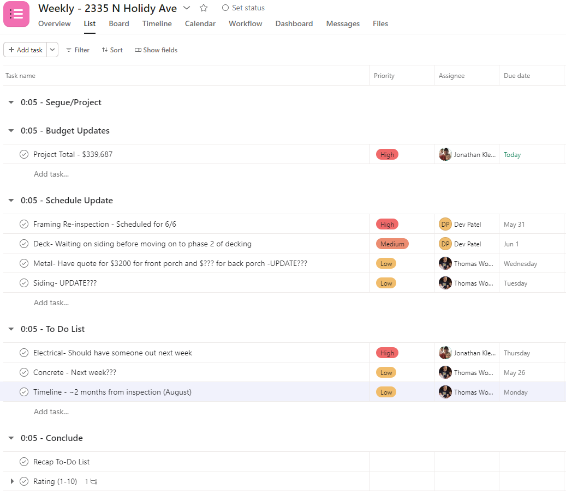
Task: Open the Sort options
Action: point(112,50)
